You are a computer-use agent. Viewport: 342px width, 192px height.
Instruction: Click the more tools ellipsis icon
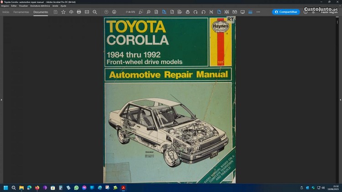pos(258,12)
